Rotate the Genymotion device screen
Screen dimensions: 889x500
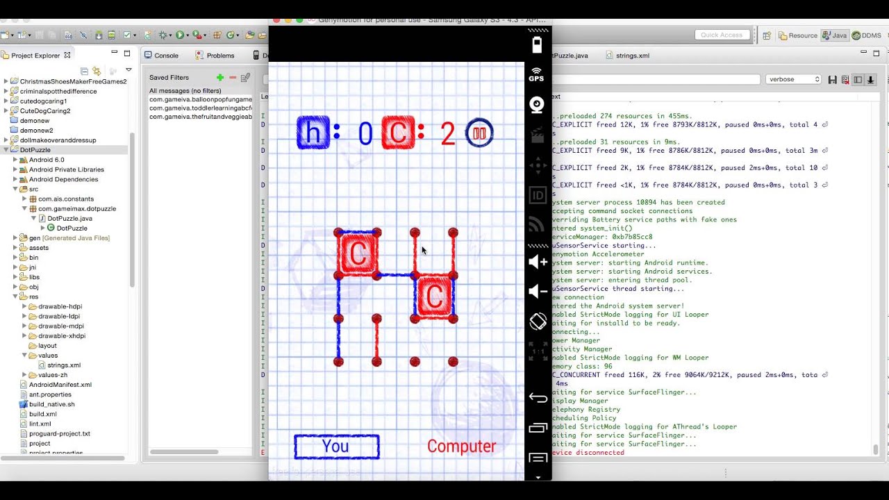pyautogui.click(x=538, y=322)
